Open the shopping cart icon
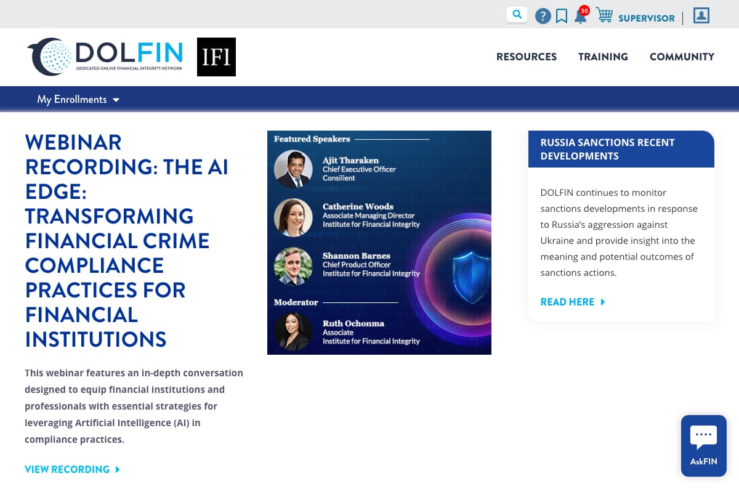Screen dimensions: 739x489 [x=605, y=17]
